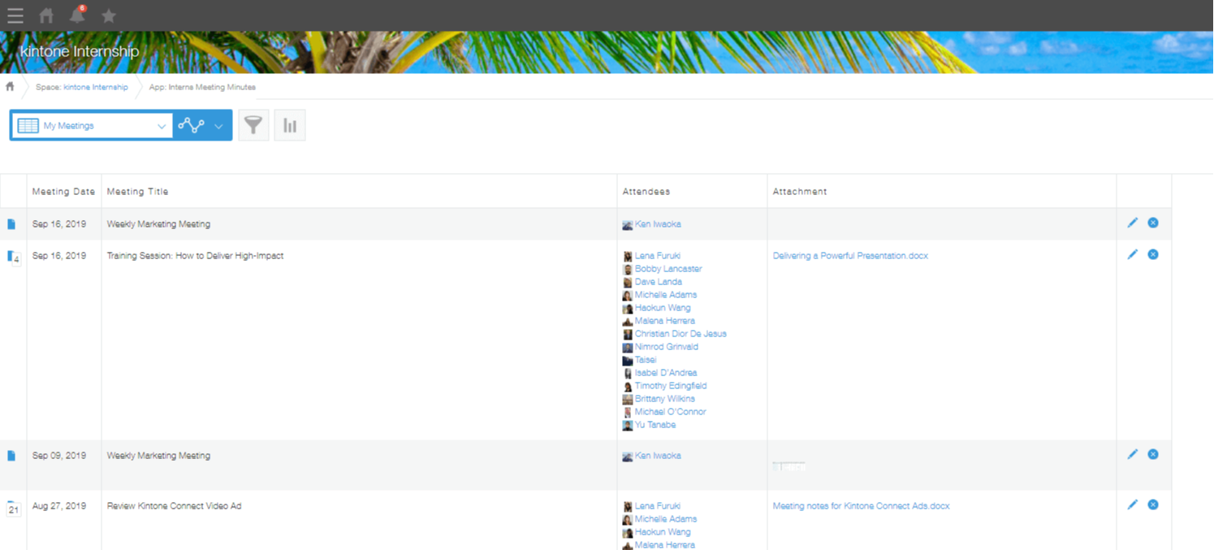Delete the Training Session record
This screenshot has height=550, width=1214.
pos(1152,255)
